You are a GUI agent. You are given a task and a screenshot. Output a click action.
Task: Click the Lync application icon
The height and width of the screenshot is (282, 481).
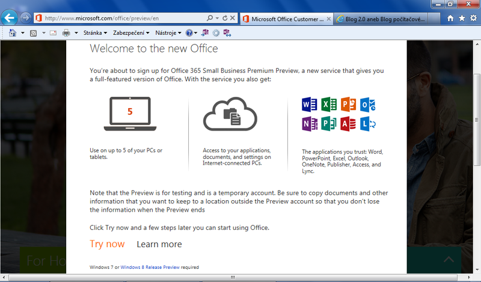(367, 124)
